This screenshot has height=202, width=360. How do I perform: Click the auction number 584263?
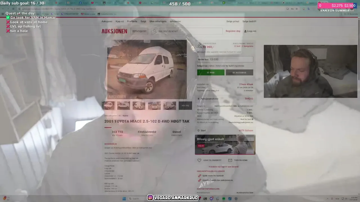click(249, 99)
